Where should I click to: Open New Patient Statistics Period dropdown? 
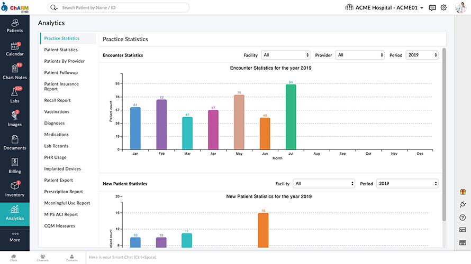coord(407,184)
